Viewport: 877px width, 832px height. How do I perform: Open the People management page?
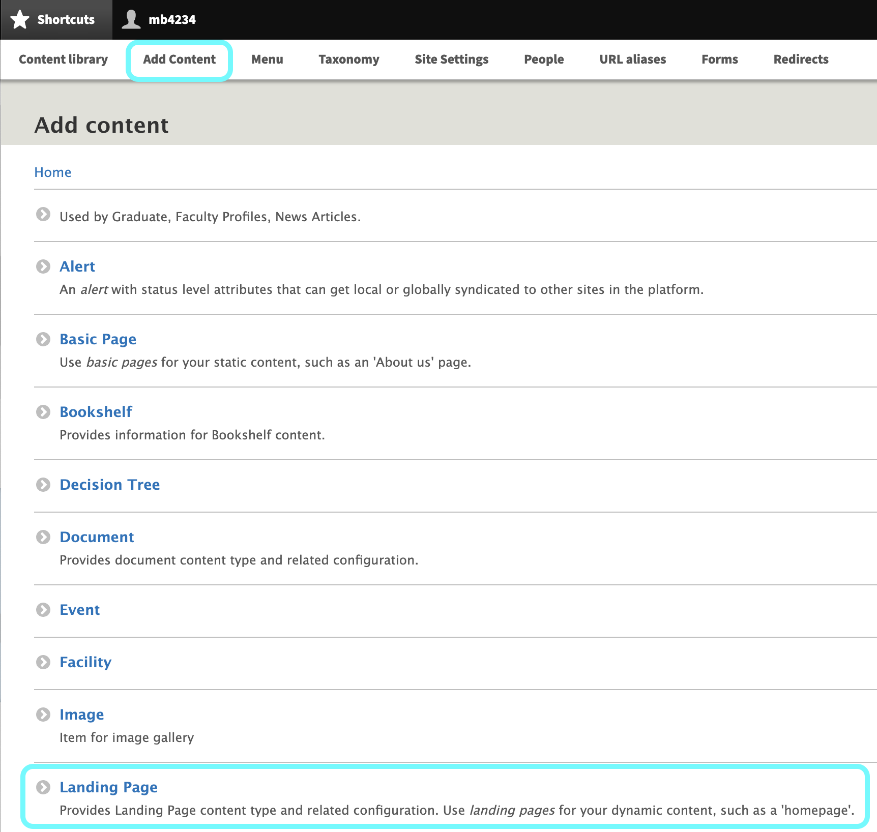coord(543,59)
